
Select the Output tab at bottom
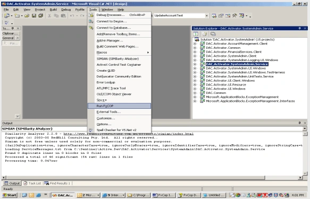12,183
